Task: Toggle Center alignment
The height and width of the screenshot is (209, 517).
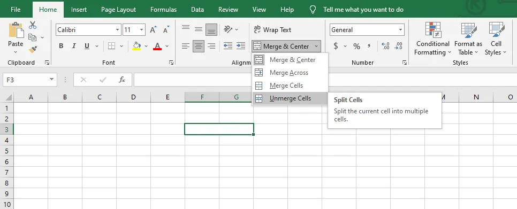Action: point(198,46)
